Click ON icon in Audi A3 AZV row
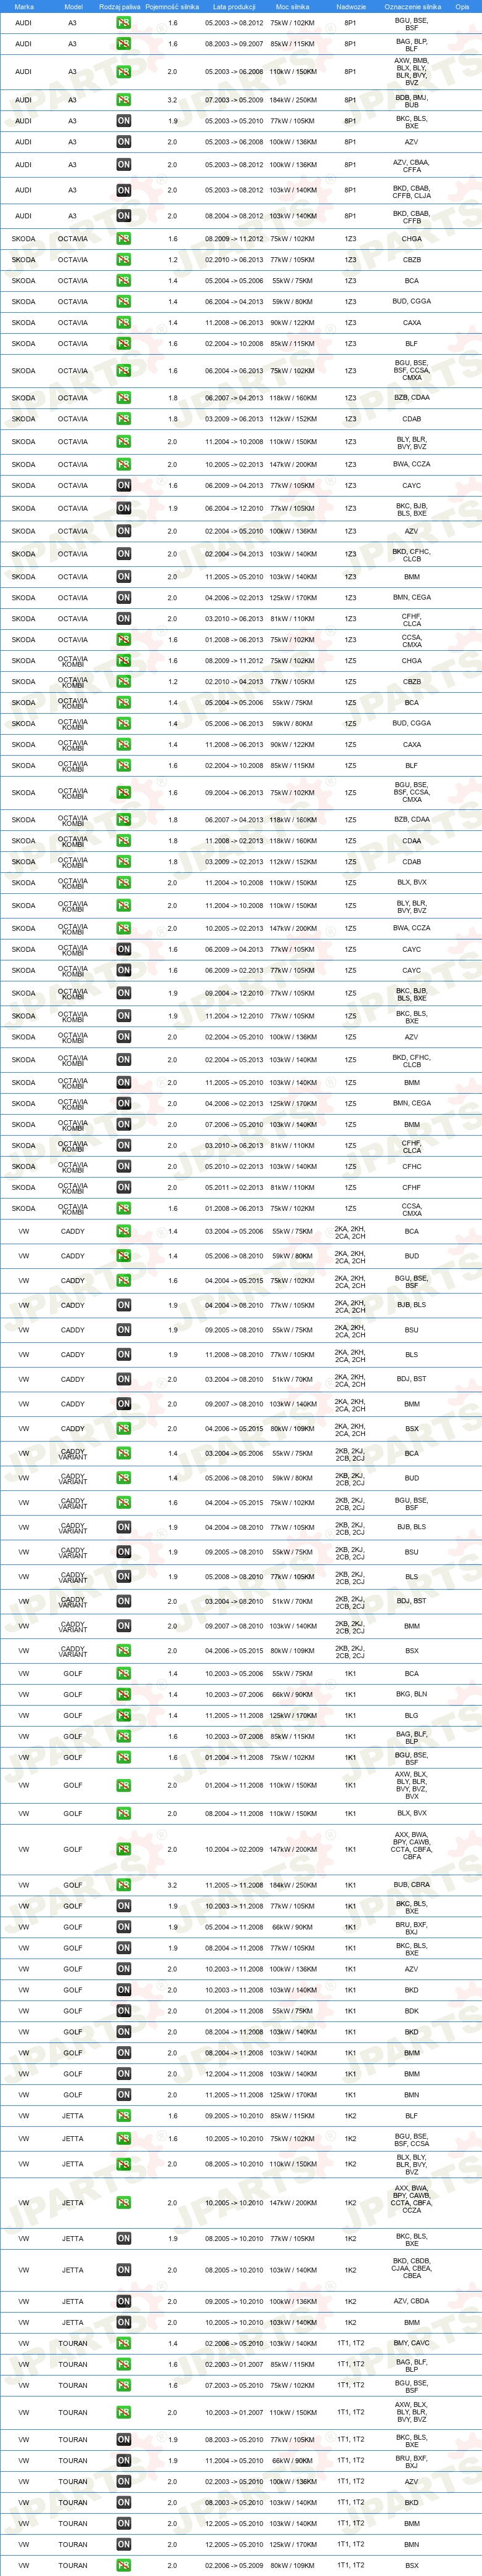This screenshot has width=482, height=2576. pos(123,142)
